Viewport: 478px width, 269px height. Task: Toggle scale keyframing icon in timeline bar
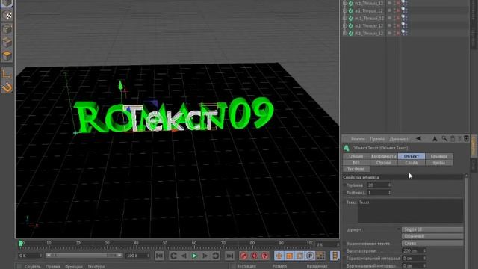click(289, 256)
